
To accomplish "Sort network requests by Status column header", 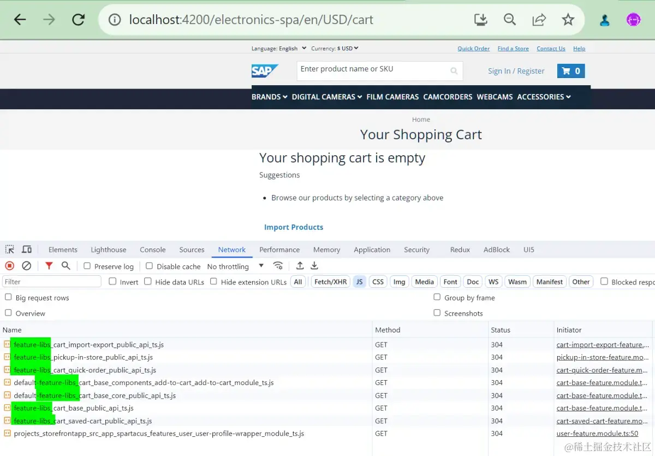I will click(x=521, y=330).
